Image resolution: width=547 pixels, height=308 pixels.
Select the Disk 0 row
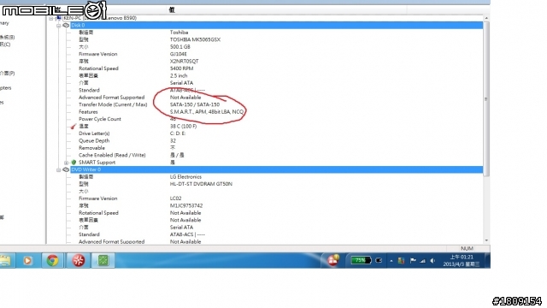click(277, 25)
